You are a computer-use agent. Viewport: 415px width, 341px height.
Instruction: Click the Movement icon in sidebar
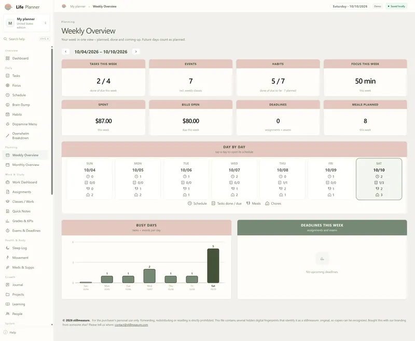point(7,258)
